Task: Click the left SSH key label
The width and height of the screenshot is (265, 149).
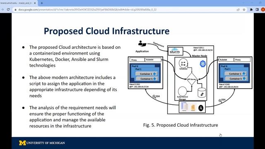Action: (156, 96)
